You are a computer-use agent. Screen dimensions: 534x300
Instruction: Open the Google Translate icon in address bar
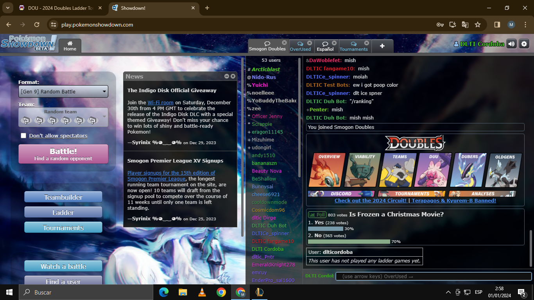pyautogui.click(x=465, y=25)
